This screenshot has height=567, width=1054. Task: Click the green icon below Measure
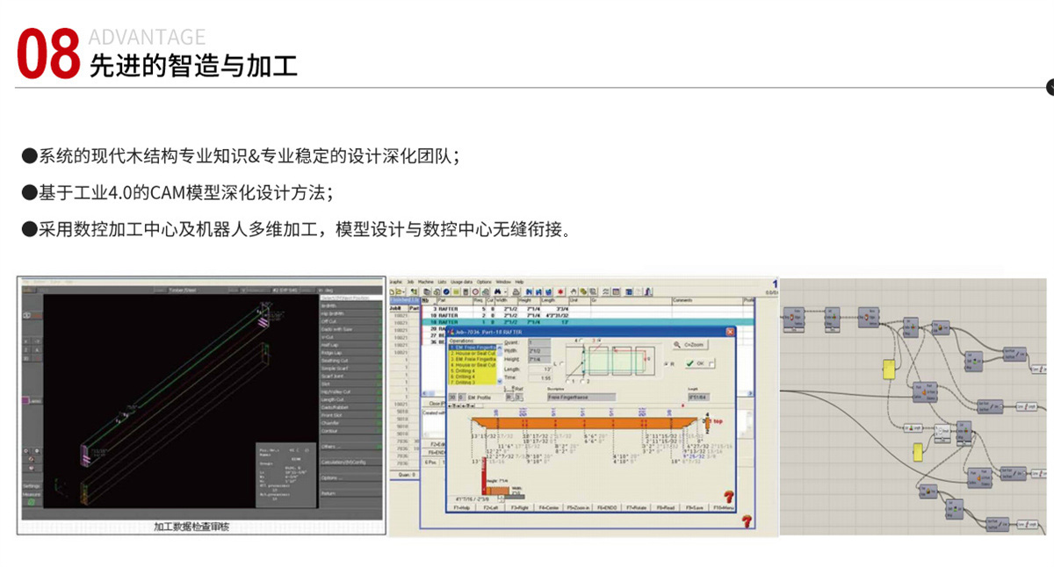32,502
